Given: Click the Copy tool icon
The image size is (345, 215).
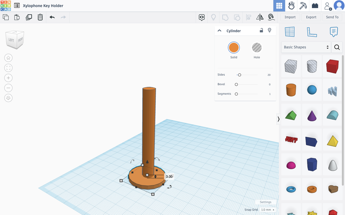Looking at the screenshot, I should (x=6, y=17).
